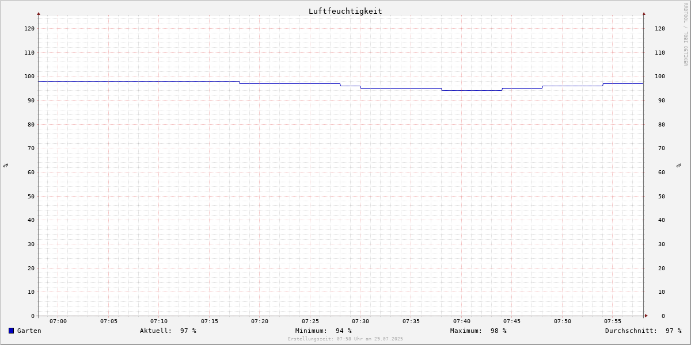This screenshot has height=345, width=691.
Task: Click the 70 label on right axis
Action: pyautogui.click(x=662, y=148)
